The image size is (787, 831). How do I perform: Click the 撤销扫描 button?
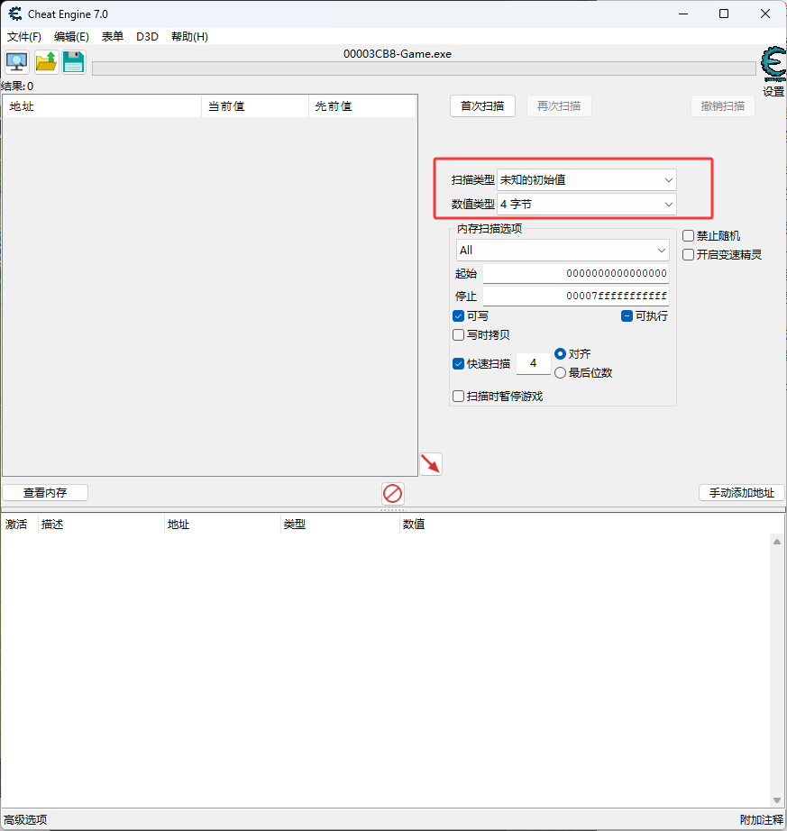(x=723, y=106)
